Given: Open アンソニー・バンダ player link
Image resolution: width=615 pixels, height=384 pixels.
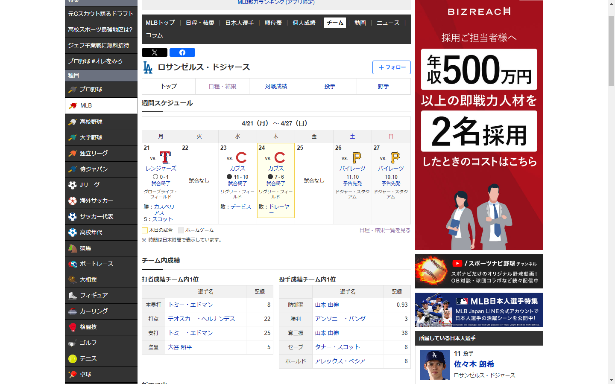Looking at the screenshot, I should 340,319.
